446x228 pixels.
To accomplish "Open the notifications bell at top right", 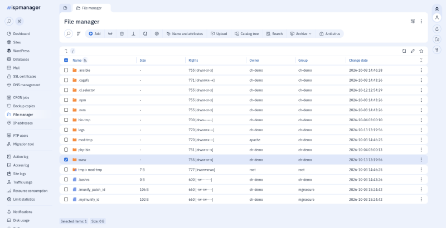I will coord(437,29).
